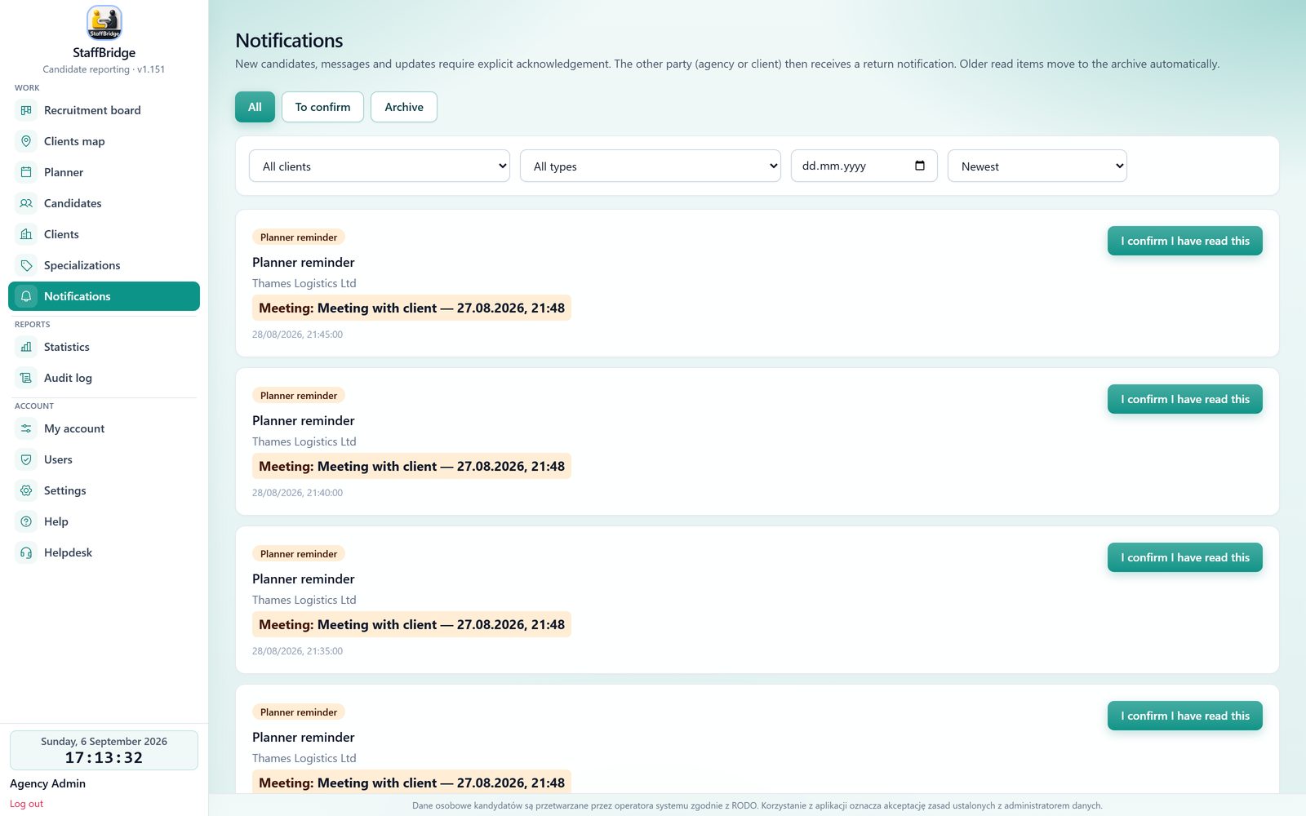Open Statistics bar chart icon

pyautogui.click(x=26, y=347)
